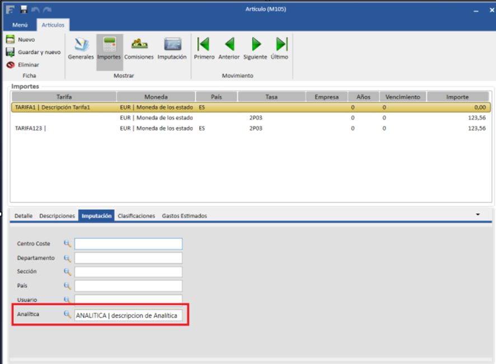Open Centro Coste lookup magnifier

[67, 244]
